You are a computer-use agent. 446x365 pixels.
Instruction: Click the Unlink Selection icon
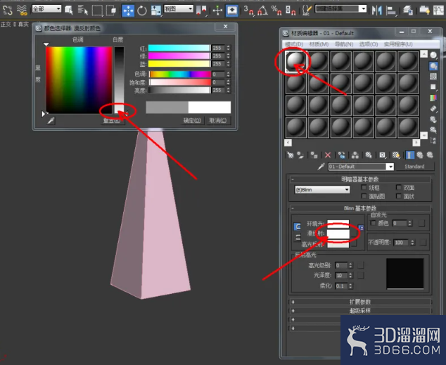click(x=8, y=11)
